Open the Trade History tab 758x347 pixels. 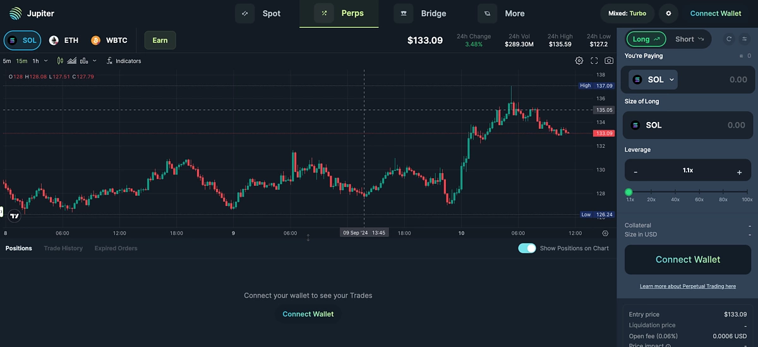click(x=63, y=248)
